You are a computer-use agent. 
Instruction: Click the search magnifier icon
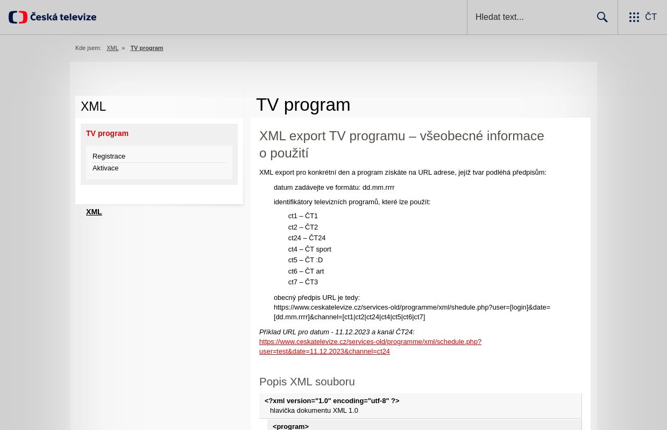602,17
